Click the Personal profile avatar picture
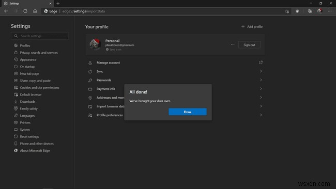This screenshot has height=189, width=336. pyautogui.click(x=95, y=44)
